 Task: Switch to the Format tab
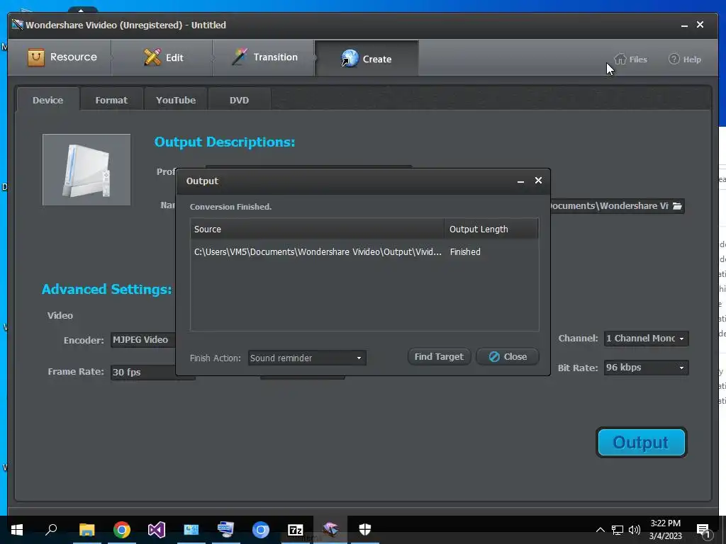click(x=111, y=100)
